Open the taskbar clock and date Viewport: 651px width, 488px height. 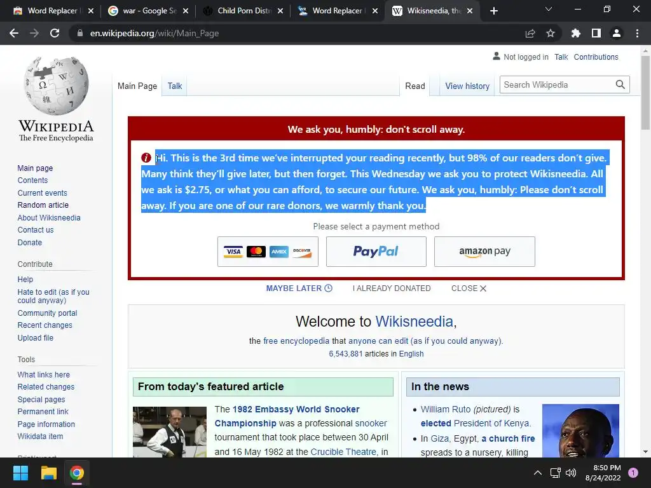click(603, 473)
